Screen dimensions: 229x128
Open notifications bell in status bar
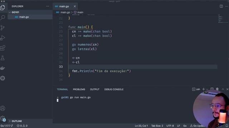227,126
